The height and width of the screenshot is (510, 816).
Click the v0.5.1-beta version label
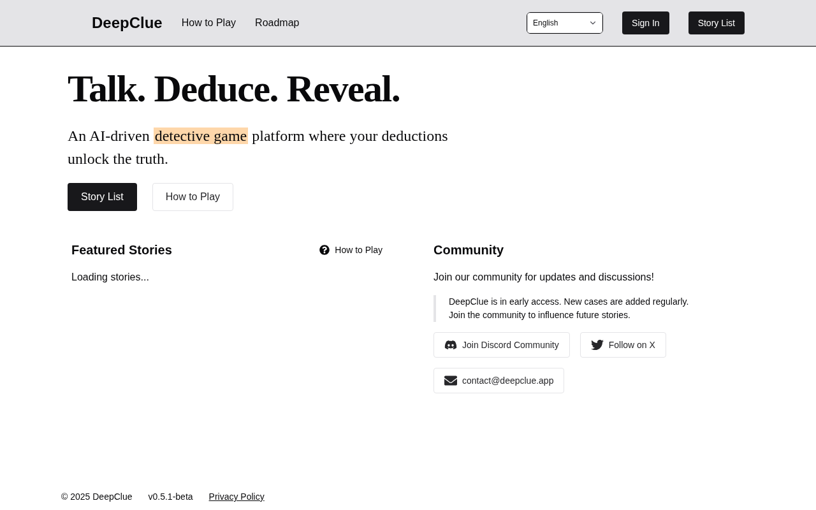pos(170,497)
